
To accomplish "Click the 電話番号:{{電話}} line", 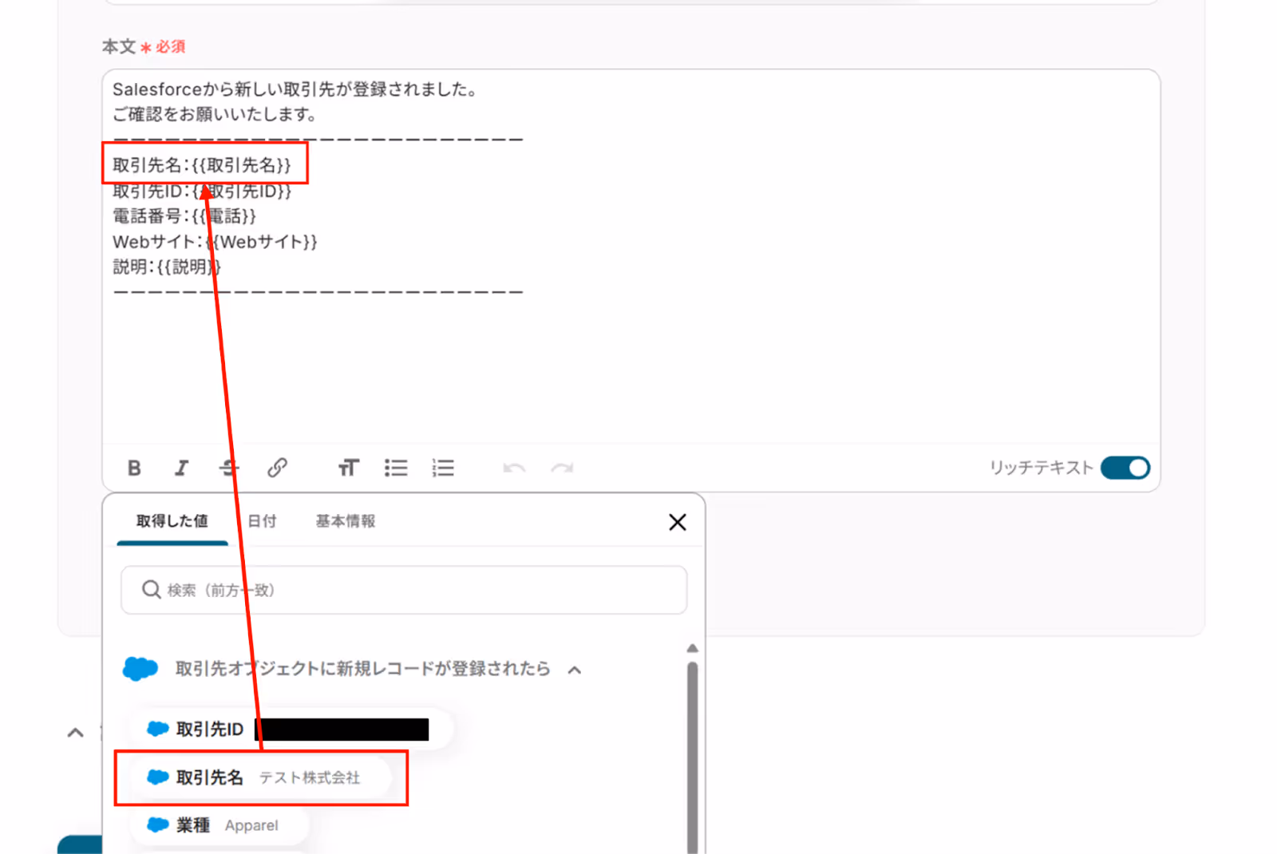I will tap(184, 216).
